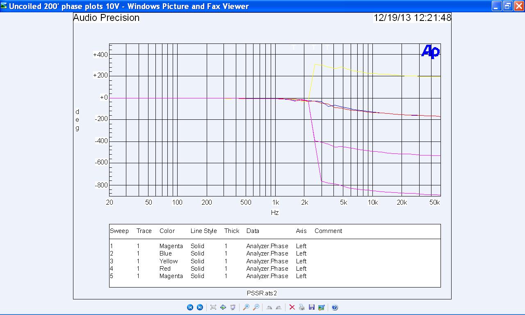Click the window title bar text
This screenshot has height=315, width=525.
pos(129,6)
